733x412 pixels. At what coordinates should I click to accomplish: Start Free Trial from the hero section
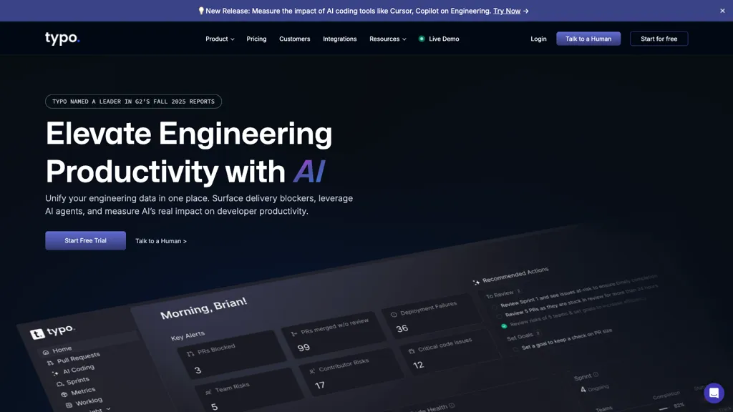[x=85, y=240]
